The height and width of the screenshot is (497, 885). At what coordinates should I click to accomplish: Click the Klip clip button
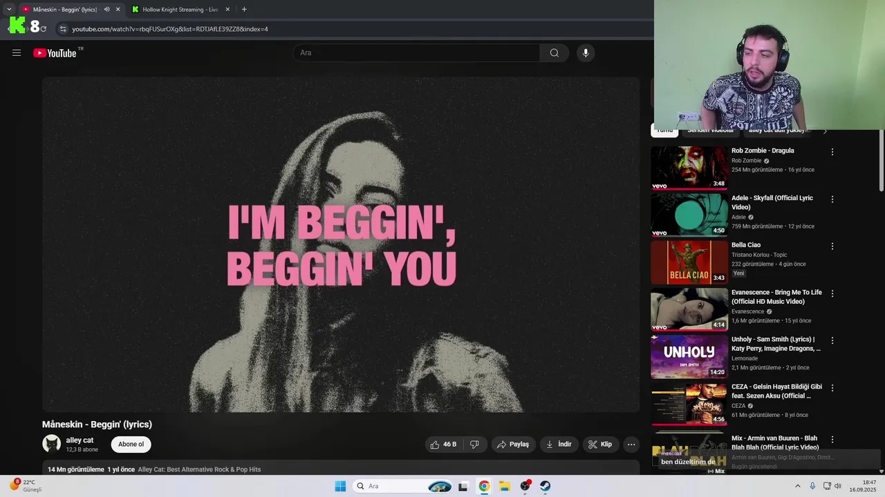600,445
